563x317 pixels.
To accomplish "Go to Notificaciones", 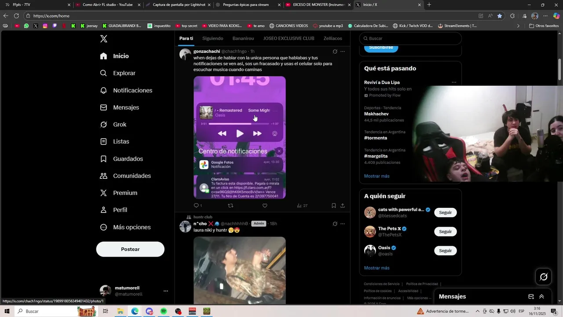I will tap(126, 90).
